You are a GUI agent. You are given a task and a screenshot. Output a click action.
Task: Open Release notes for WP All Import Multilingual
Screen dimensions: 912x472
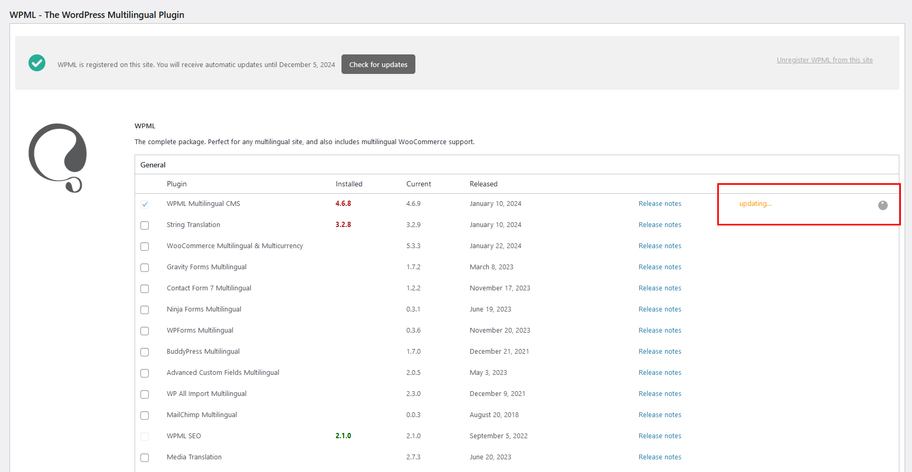[660, 394]
